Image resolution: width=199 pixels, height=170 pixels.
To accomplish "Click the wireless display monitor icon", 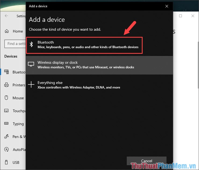I will tap(31, 64).
